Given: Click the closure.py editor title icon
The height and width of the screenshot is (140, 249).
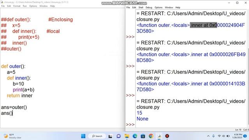Looking at the screenshot, I should pyautogui.click(x=2, y=2).
